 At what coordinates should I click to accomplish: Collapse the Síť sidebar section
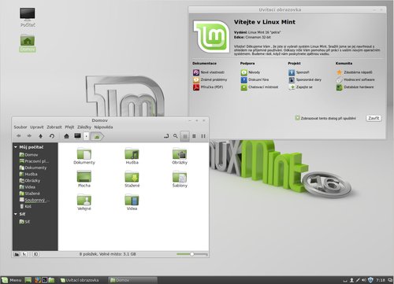(x=16, y=214)
